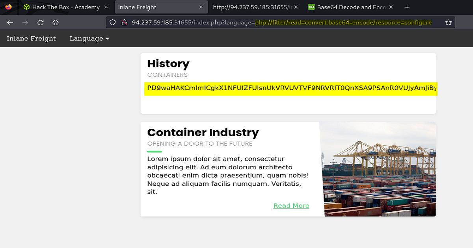Bookmark this page with the star
Image resolution: width=473 pixels, height=248 pixels.
[449, 22]
